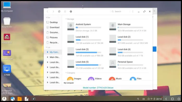Image resolution: width=182 pixels, height=102 pixels.
Task: Open Recycle entry in sidebar
Action: coord(53,43)
